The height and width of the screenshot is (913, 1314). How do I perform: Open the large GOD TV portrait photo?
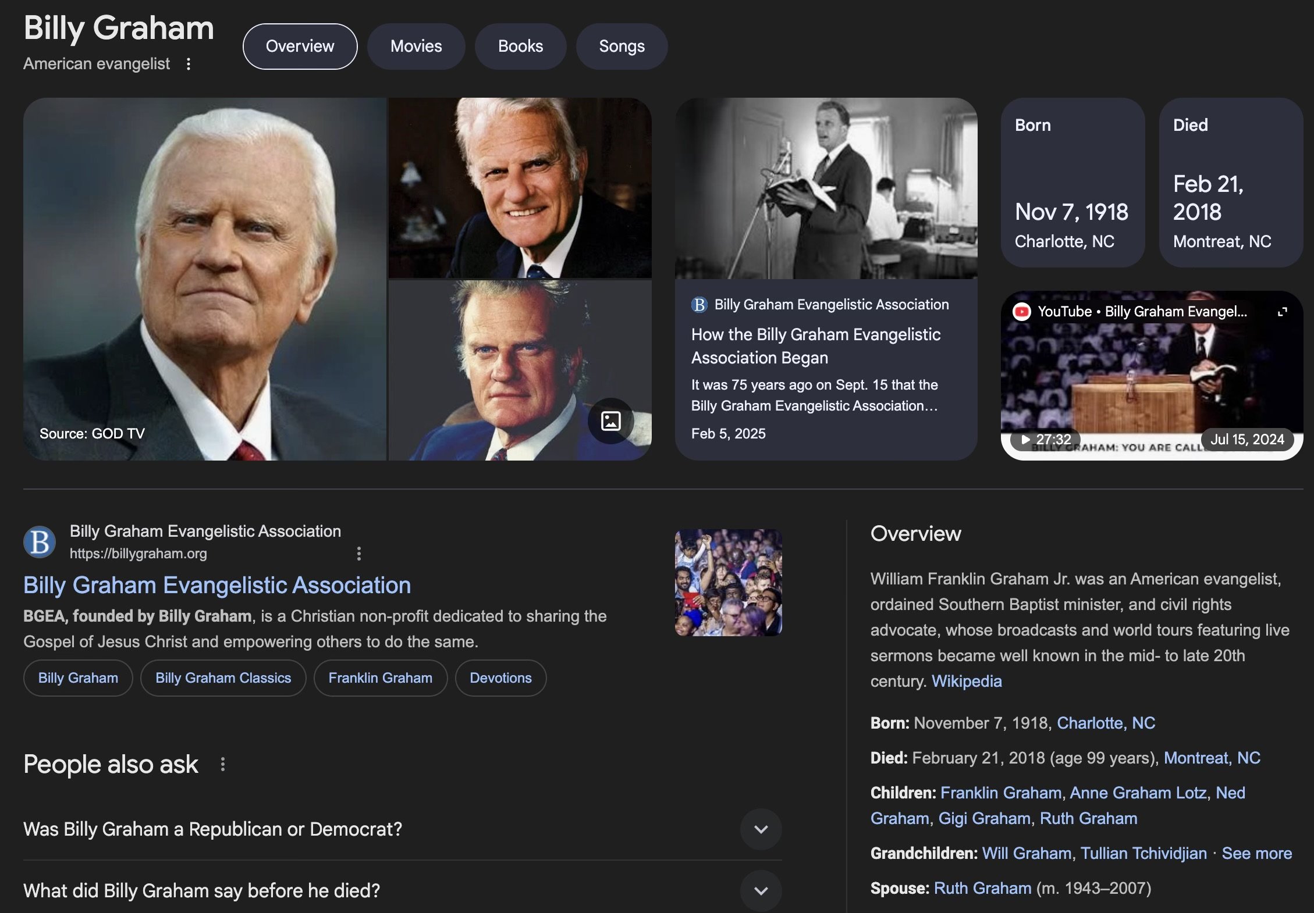205,279
